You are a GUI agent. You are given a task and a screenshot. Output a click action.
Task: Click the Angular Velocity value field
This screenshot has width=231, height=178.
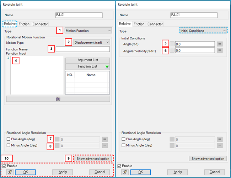click(x=195, y=50)
